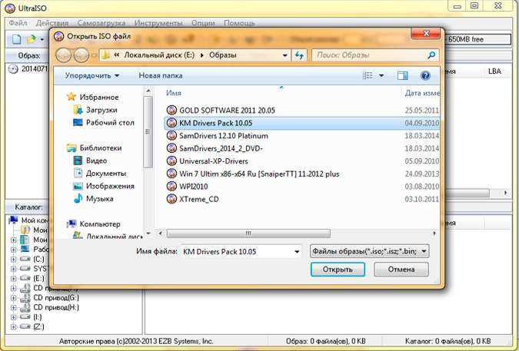Viewport: 519px width, 351px height.
Task: Open Загрузки in favorites
Action: (101, 110)
